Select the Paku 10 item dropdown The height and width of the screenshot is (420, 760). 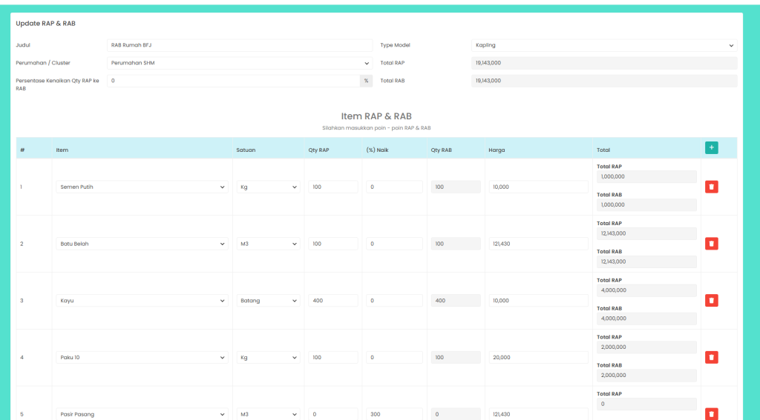point(142,358)
